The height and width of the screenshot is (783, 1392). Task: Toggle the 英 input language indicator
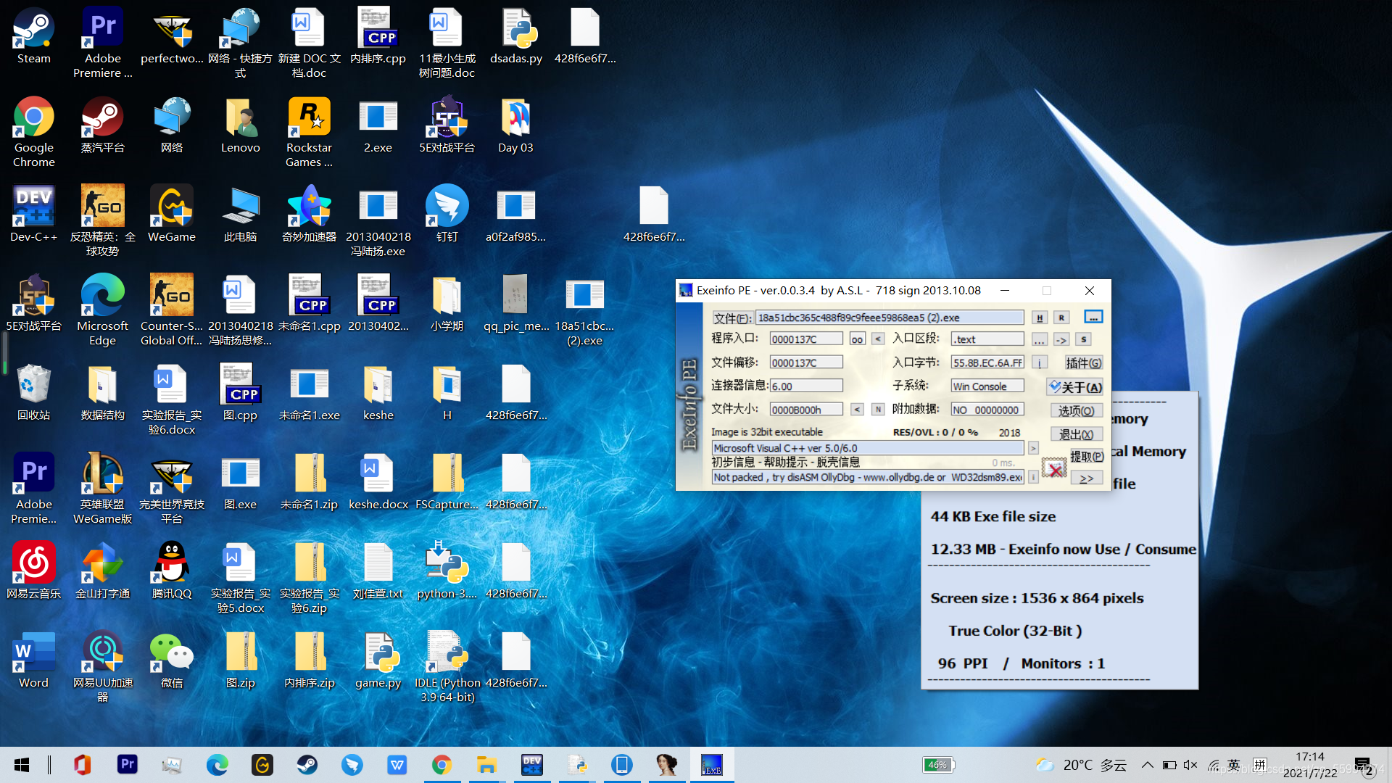tap(1233, 765)
